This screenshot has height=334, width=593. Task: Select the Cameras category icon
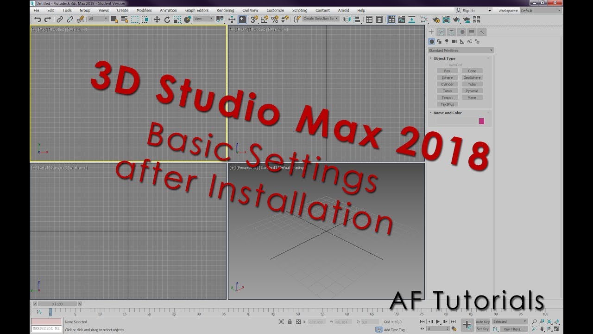click(x=454, y=41)
